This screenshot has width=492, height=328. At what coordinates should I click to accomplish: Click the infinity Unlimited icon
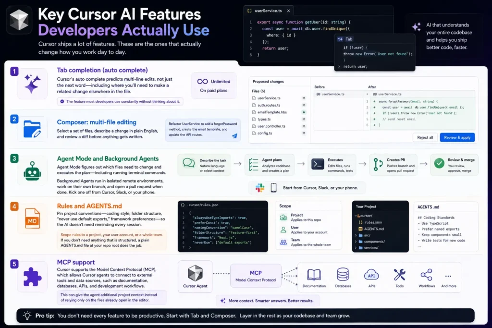[x=202, y=82]
